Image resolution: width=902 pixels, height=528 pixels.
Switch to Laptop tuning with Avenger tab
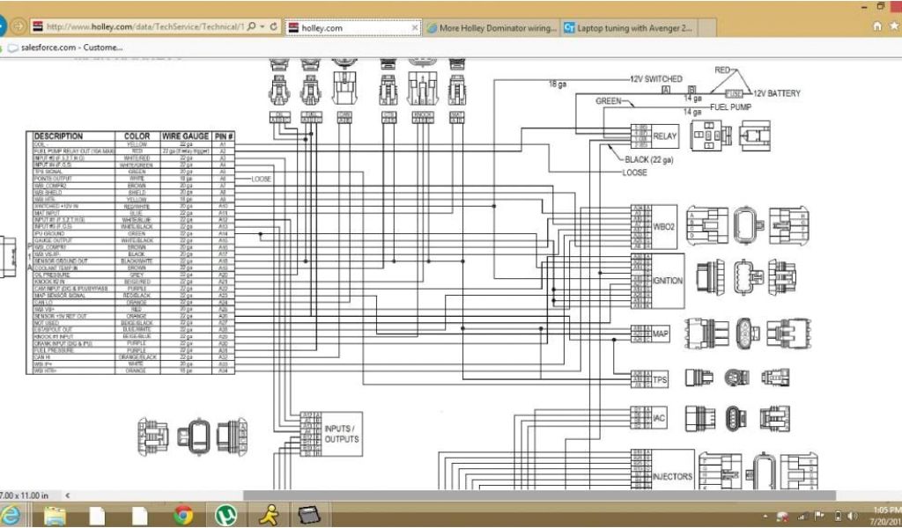tap(628, 28)
